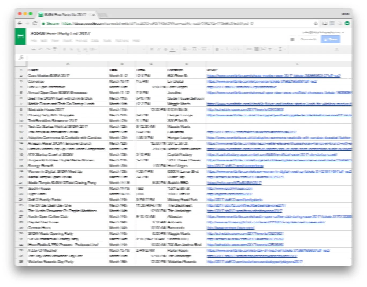Click the Insert comment toolbar icon
Viewport: 367px width, 287px height.
pyautogui.click(x=256, y=49)
